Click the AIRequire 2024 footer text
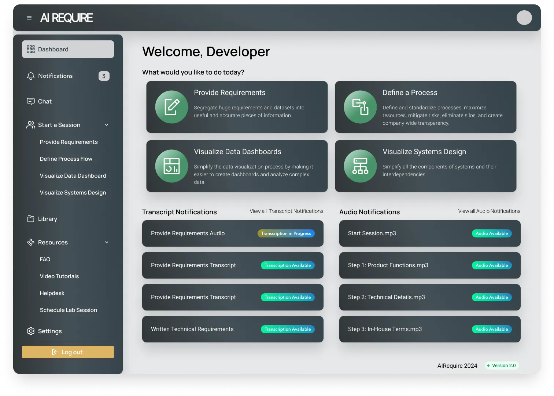Screen dimensions: 554x396 457,366
